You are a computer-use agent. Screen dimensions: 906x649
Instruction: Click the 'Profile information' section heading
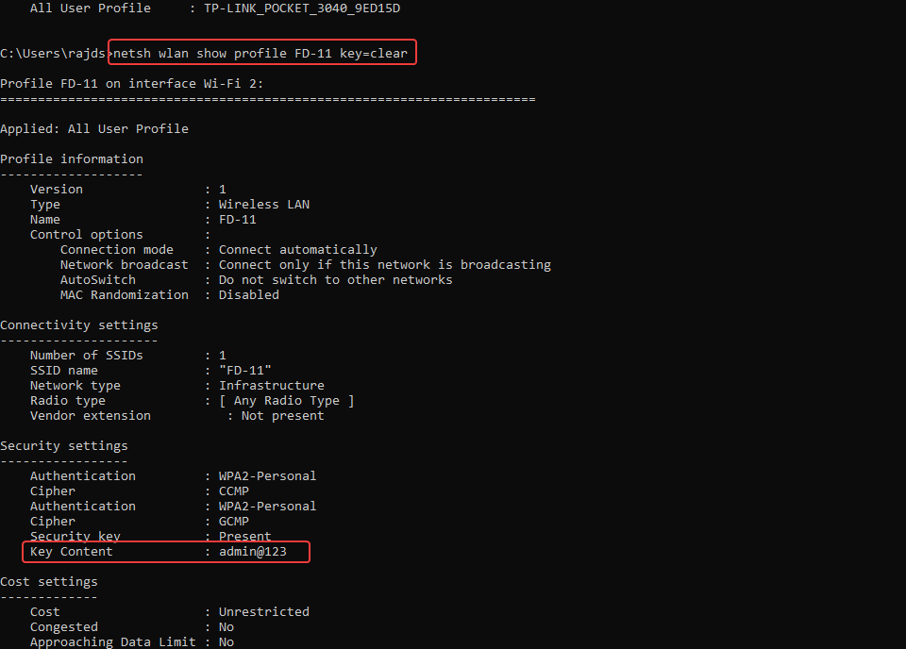72,158
